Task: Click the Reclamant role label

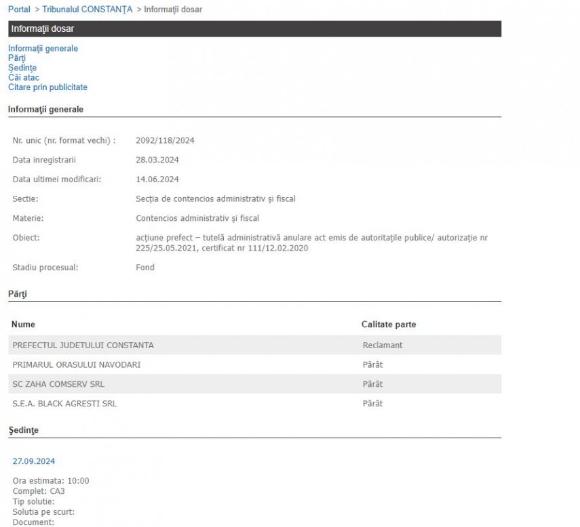Action: pos(383,345)
